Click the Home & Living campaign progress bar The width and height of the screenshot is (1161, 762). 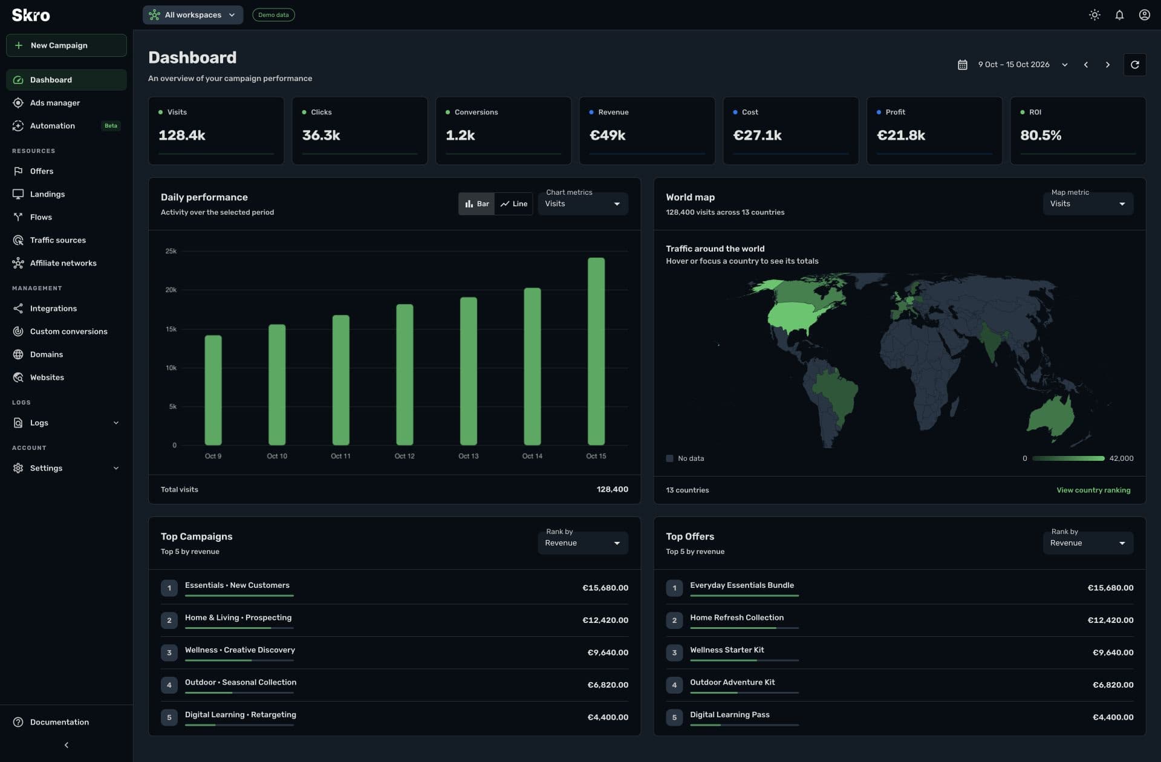click(x=239, y=628)
